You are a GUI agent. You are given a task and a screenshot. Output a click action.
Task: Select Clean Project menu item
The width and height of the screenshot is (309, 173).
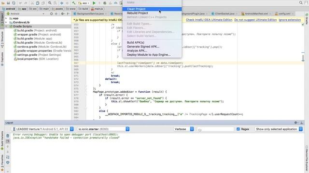click(152, 9)
